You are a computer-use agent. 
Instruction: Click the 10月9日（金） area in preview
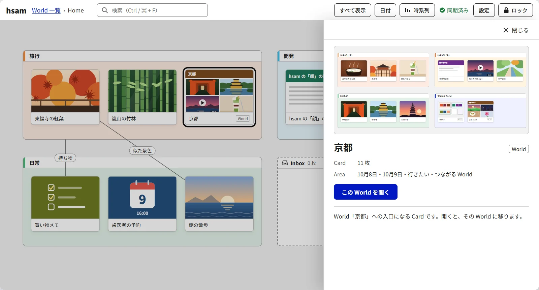click(480, 70)
